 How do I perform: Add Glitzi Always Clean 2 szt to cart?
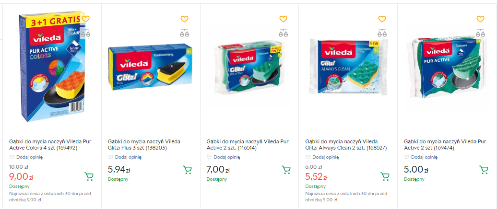(385, 176)
